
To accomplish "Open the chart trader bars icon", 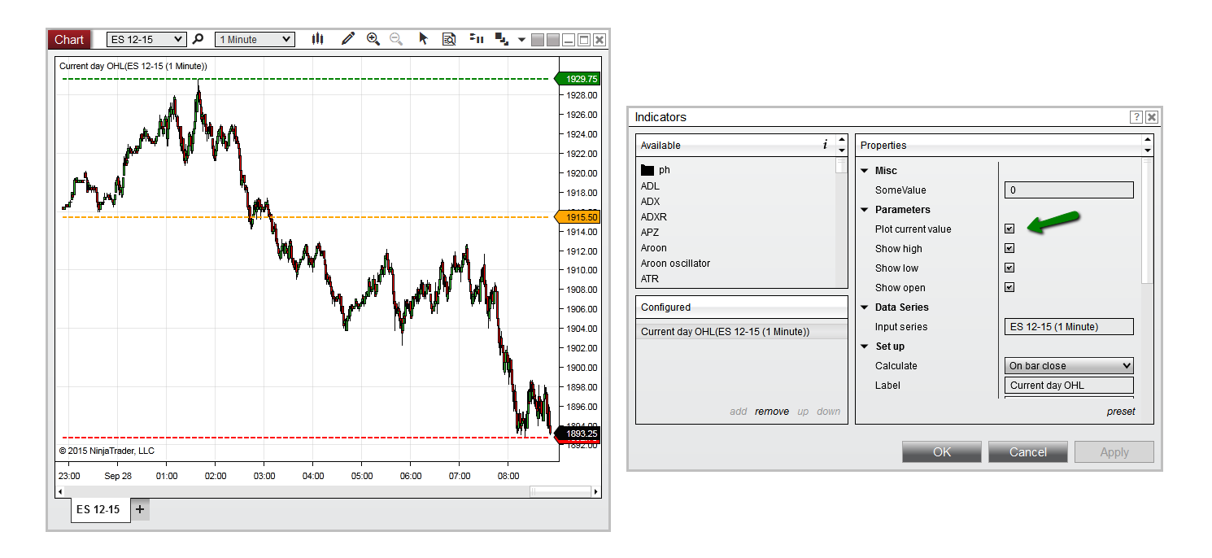I will tap(477, 39).
